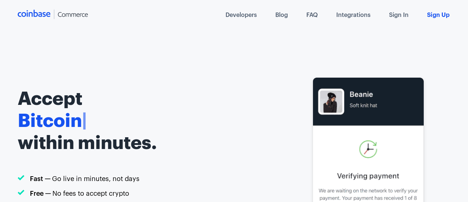Click the green verifying payment clock icon
This screenshot has height=202, width=468.
pyautogui.click(x=368, y=149)
